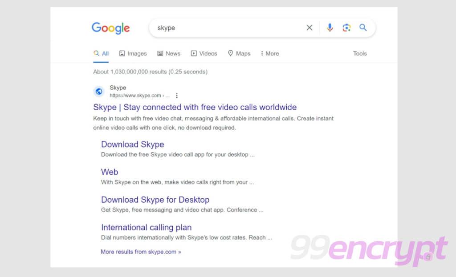Expand the More search categories menu
Viewport: 456px width, 277px height.
[269, 53]
